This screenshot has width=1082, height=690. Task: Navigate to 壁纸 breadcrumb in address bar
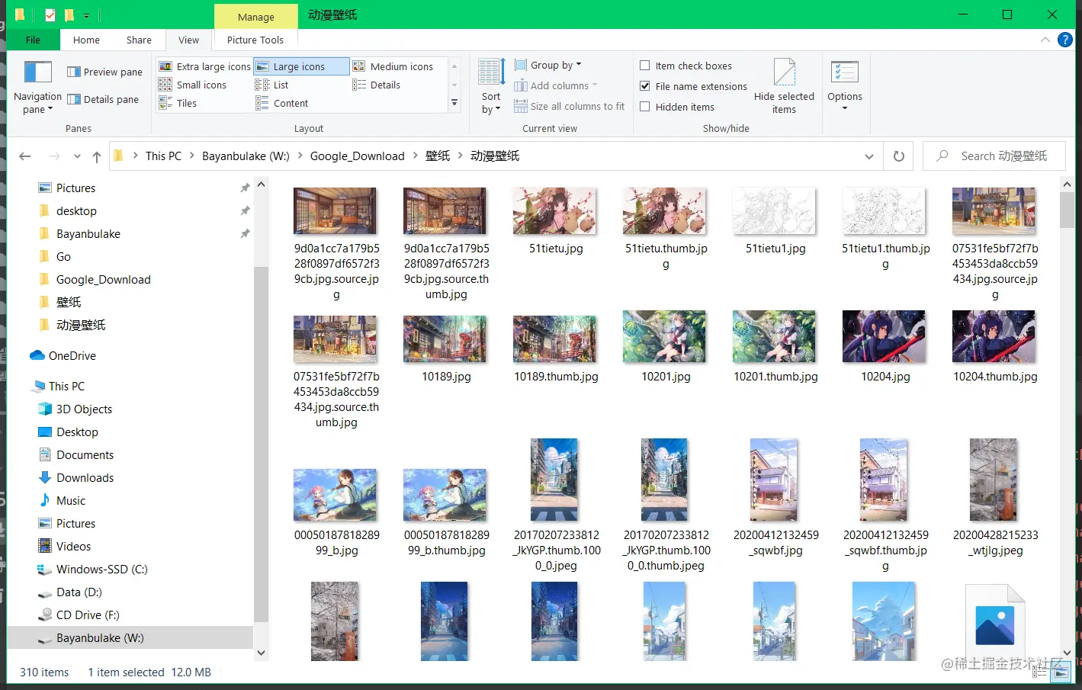coord(438,156)
